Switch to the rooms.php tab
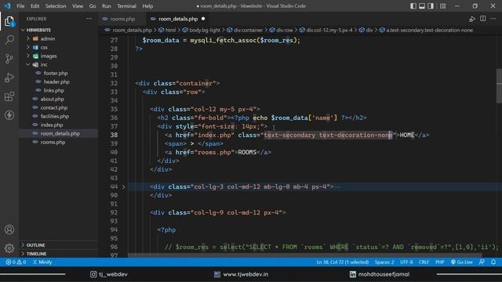 122,19
